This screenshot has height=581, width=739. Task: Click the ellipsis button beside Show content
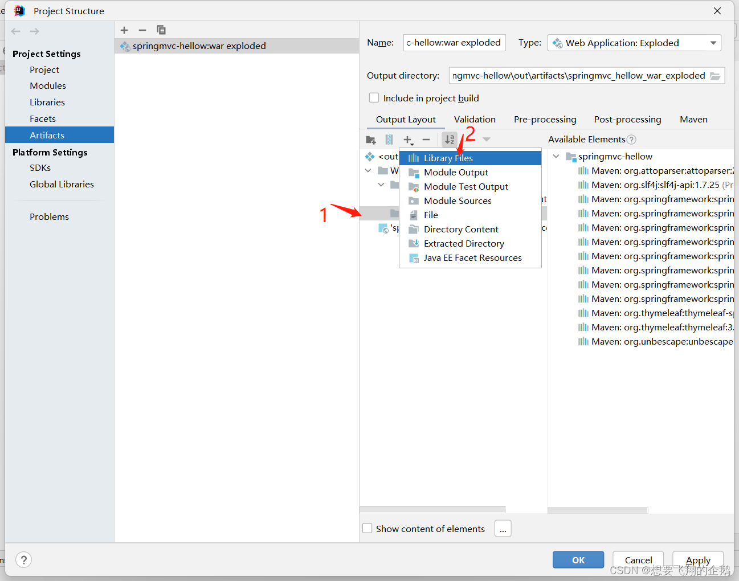point(503,529)
